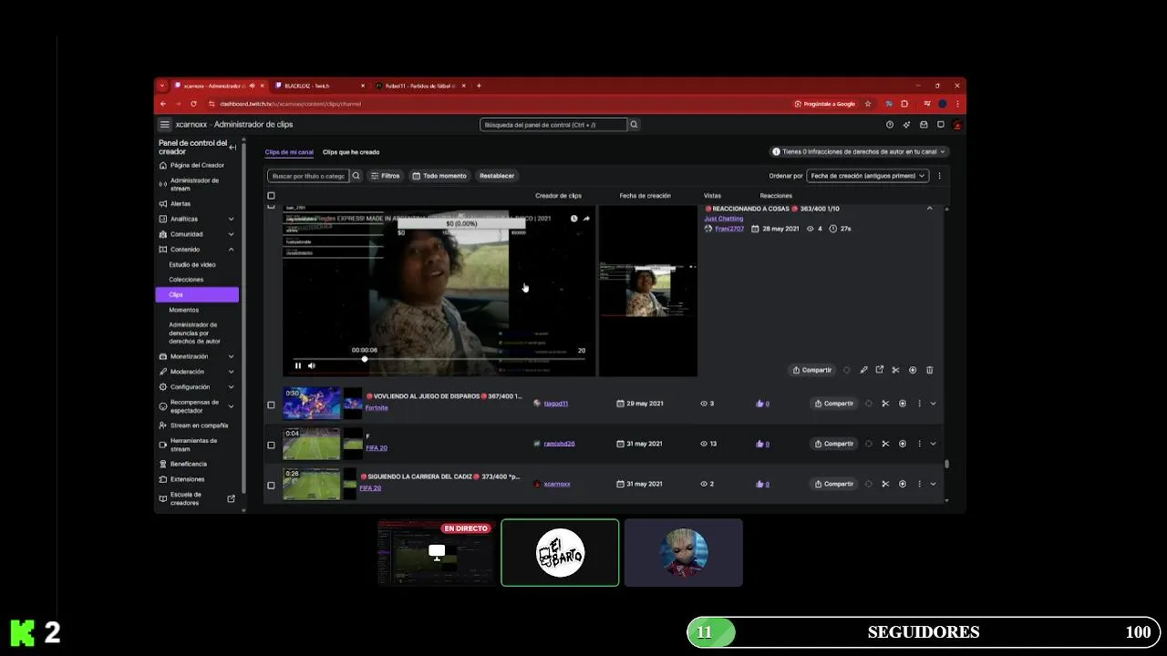Click Compartir in the ramixhd26 row
The height and width of the screenshot is (656, 1167).
(x=834, y=444)
